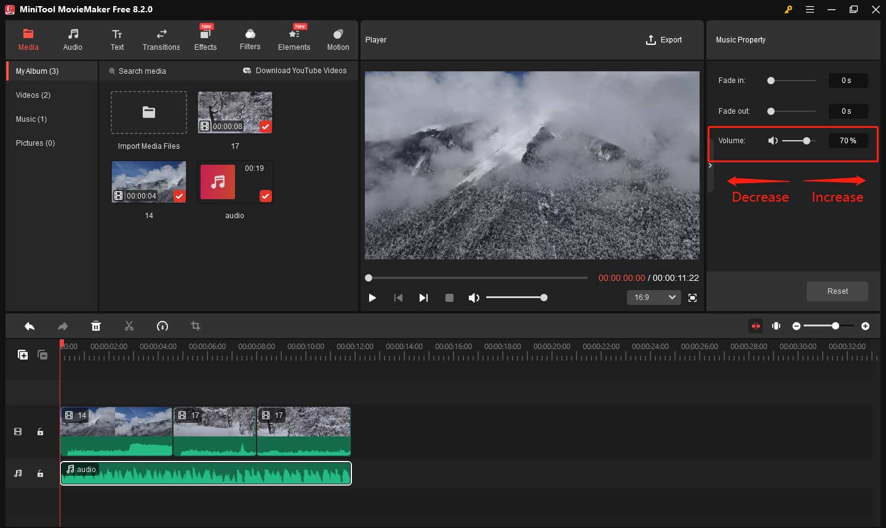Click zoom-to-fit timeline icon
886x528 pixels.
[776, 326]
